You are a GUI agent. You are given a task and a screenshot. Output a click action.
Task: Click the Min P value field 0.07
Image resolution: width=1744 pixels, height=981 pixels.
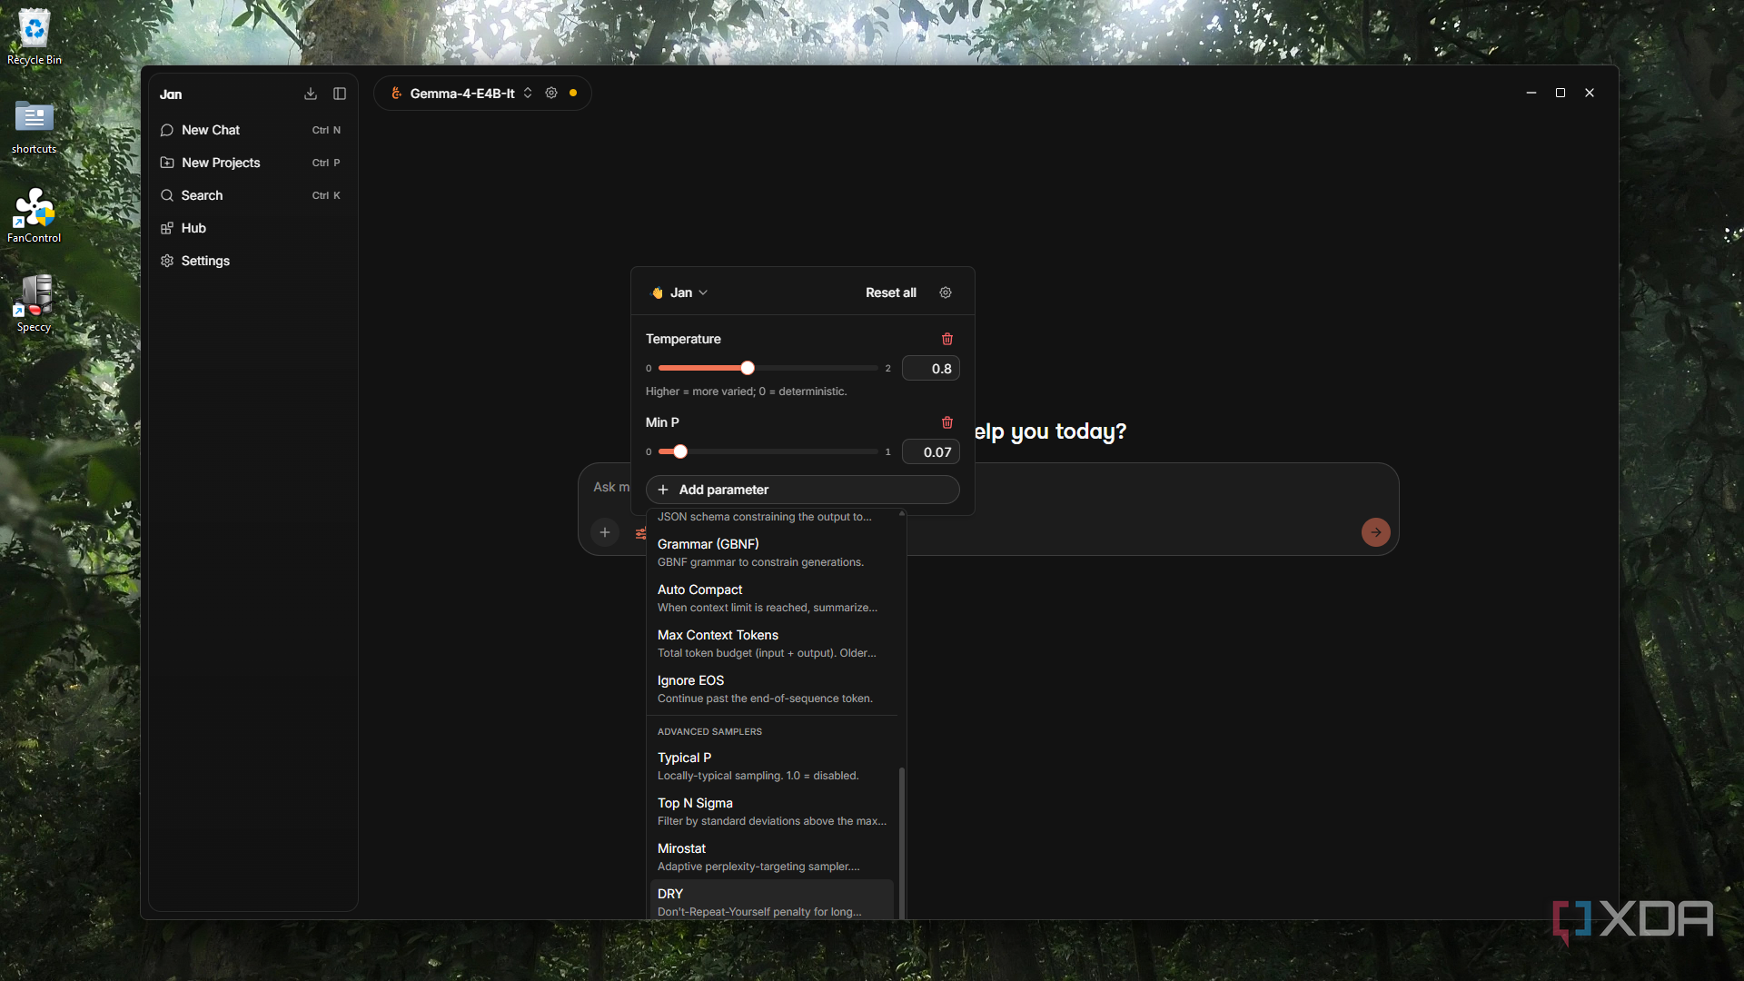[x=930, y=452]
